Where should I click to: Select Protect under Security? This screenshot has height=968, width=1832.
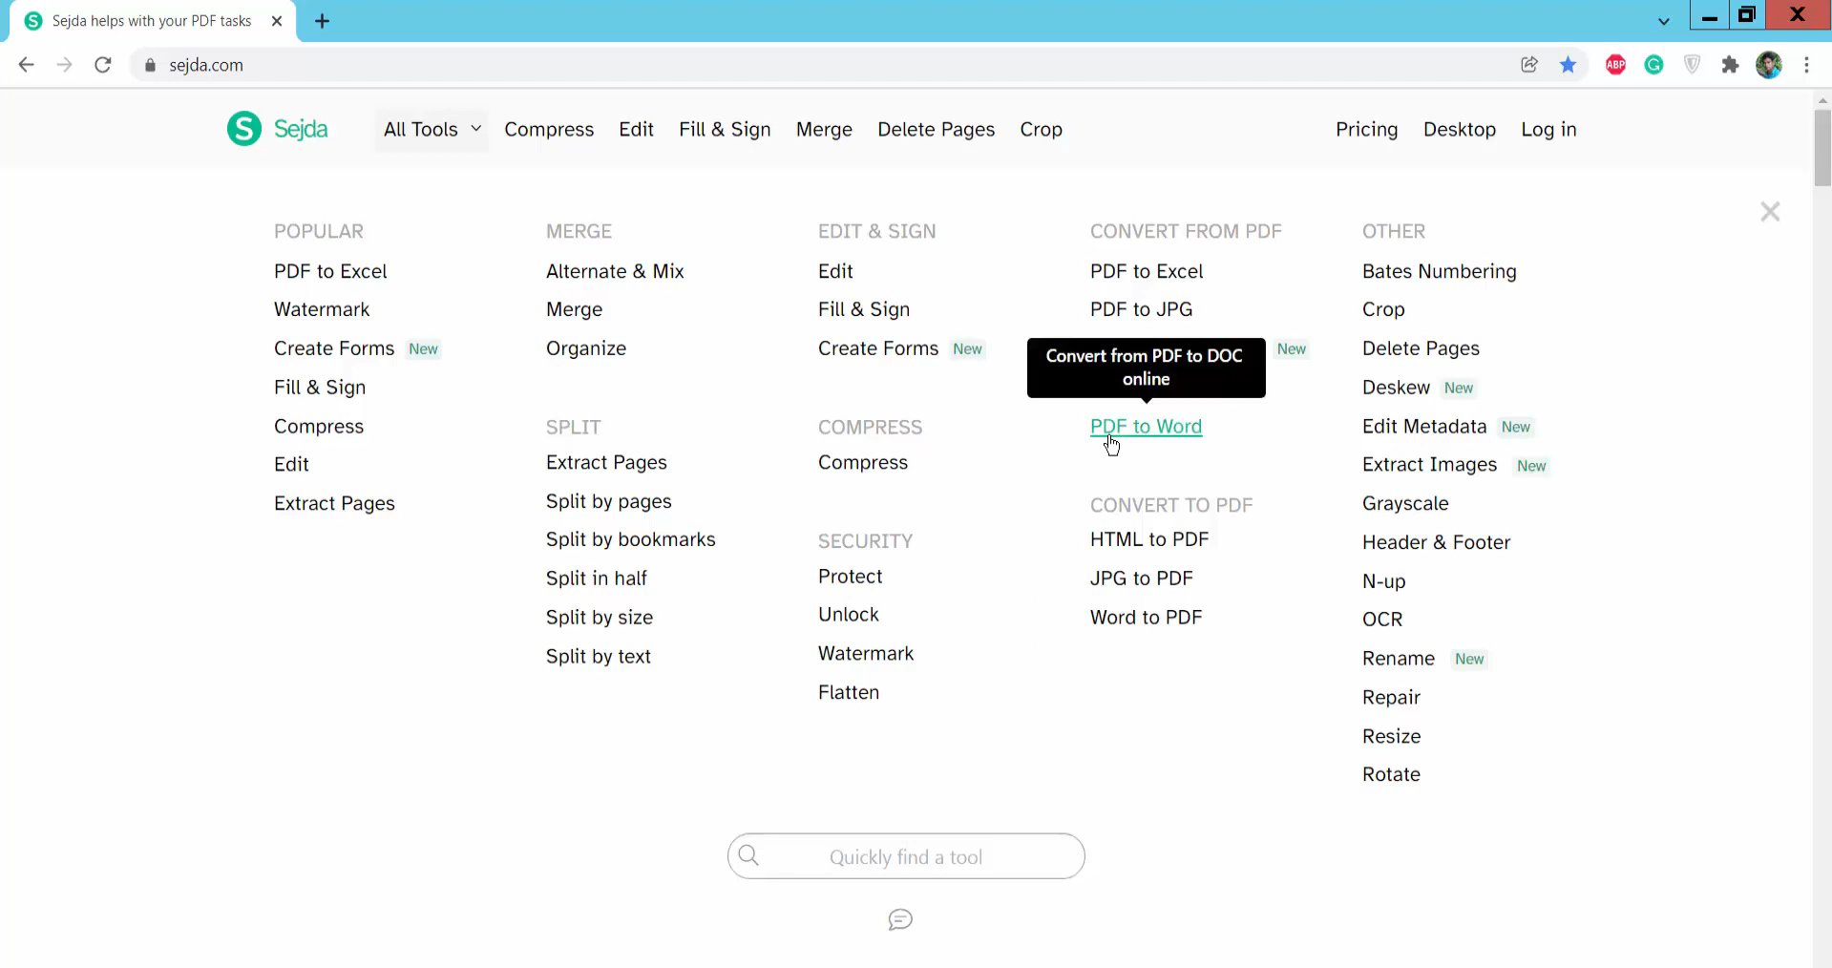(x=850, y=577)
